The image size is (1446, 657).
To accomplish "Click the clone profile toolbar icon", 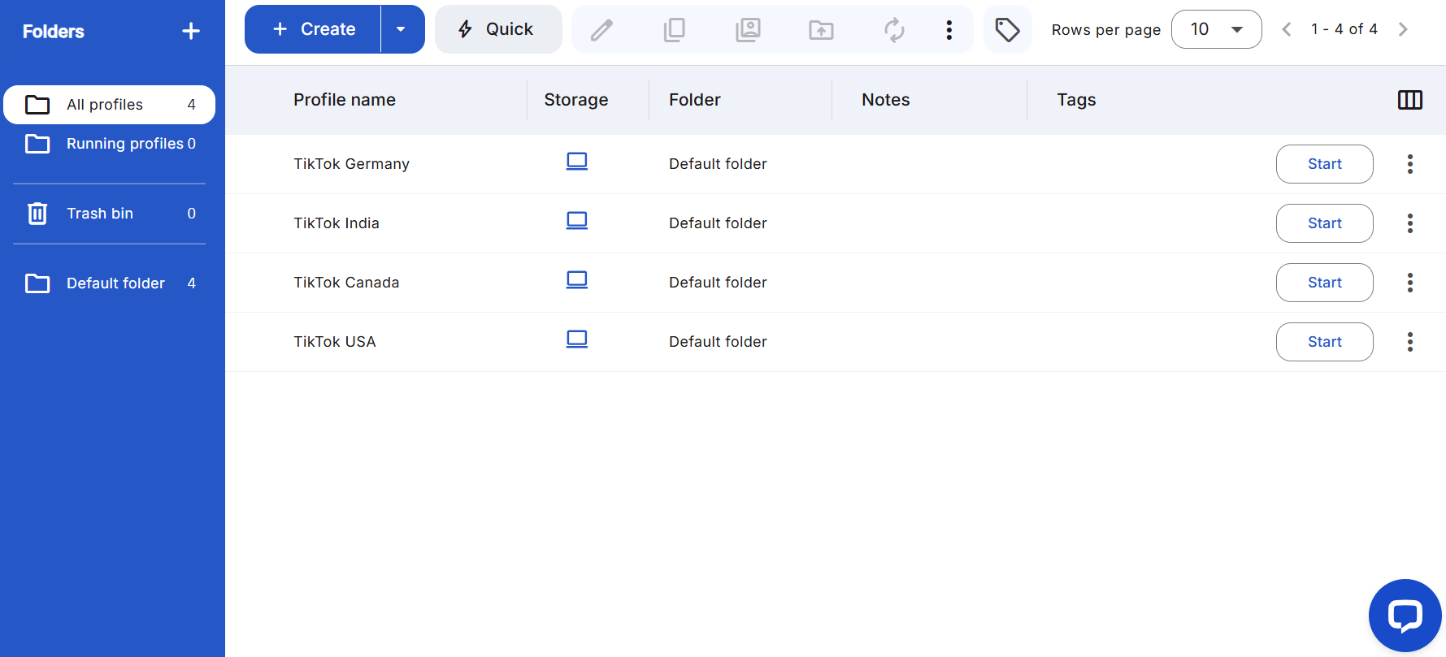I will point(748,30).
